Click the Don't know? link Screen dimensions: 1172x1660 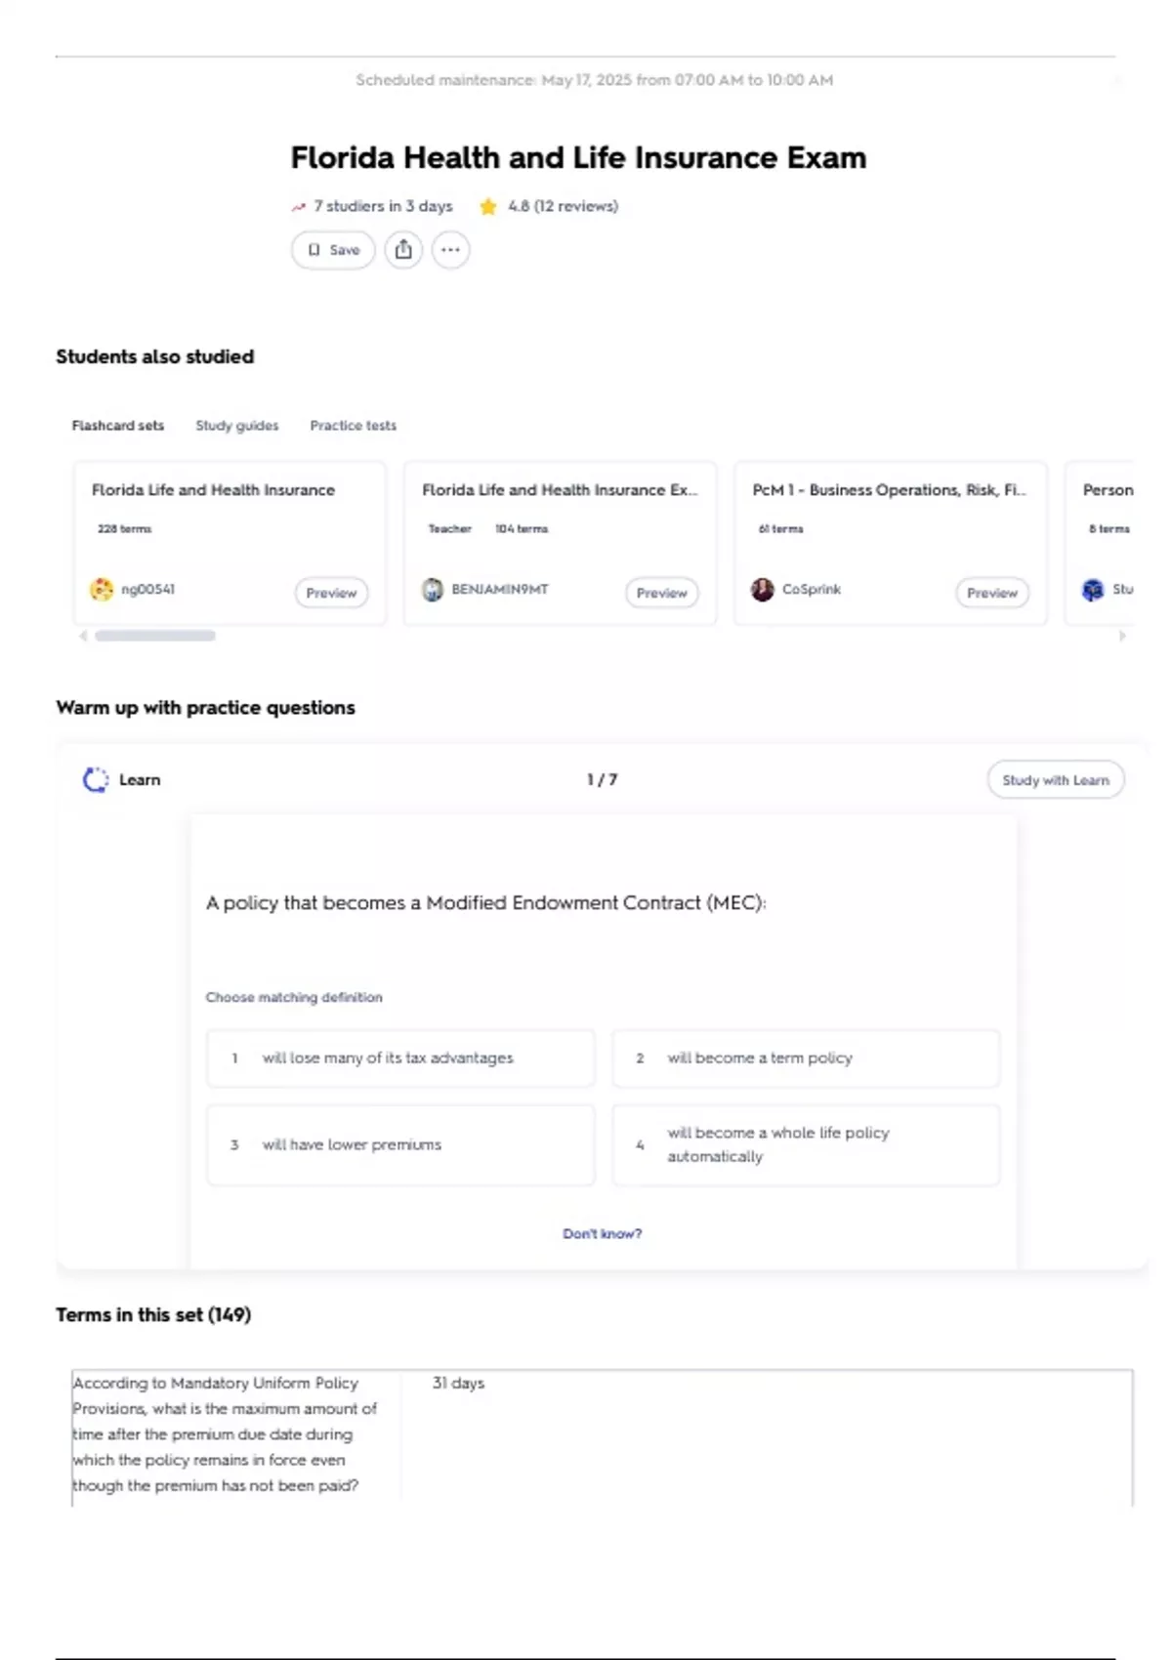(602, 1234)
